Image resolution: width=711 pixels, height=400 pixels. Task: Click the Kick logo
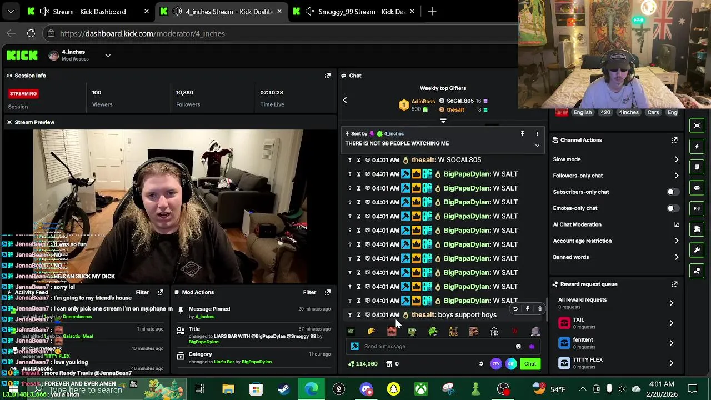point(22,55)
